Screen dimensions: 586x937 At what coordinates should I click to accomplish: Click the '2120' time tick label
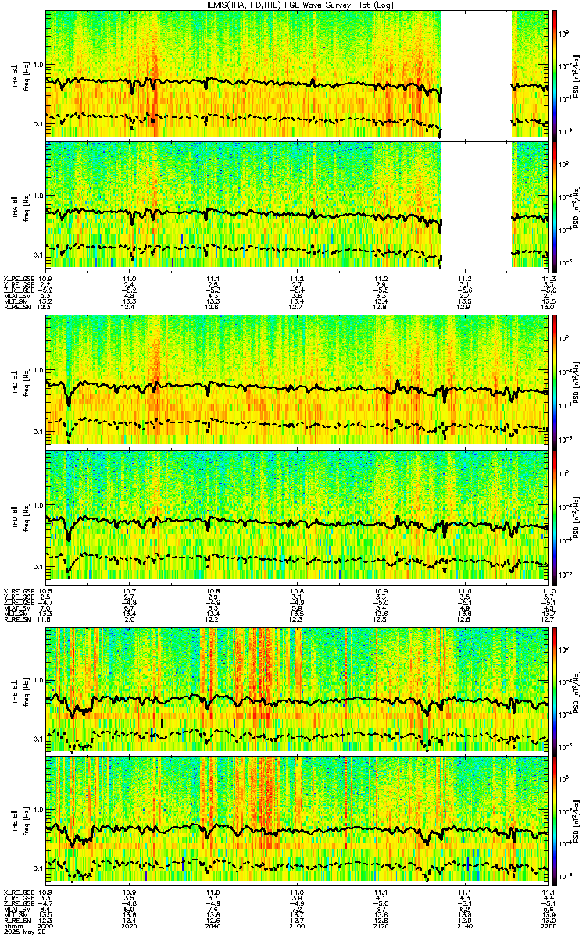(381, 925)
